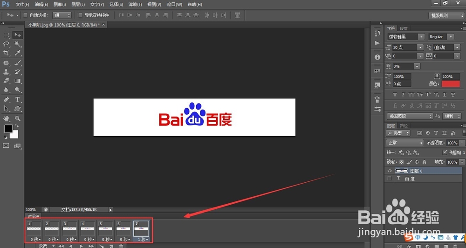Image resolution: width=466 pixels, height=248 pixels.
Task: Open the 滤镜(T) menu
Action: (135, 5)
